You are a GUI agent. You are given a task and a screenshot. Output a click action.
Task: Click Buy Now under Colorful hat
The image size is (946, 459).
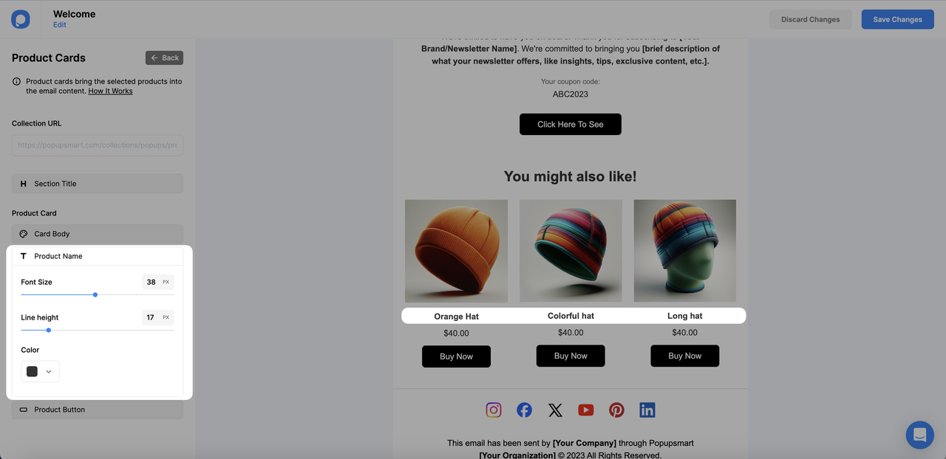571,356
